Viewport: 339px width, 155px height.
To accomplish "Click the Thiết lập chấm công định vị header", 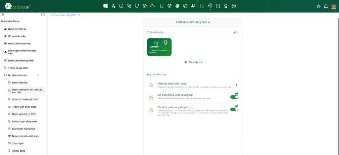I will click(x=193, y=22).
